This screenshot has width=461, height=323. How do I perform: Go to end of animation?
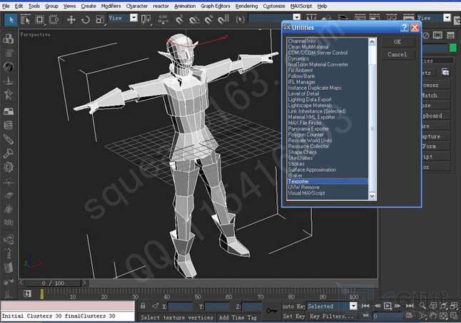pos(410,306)
